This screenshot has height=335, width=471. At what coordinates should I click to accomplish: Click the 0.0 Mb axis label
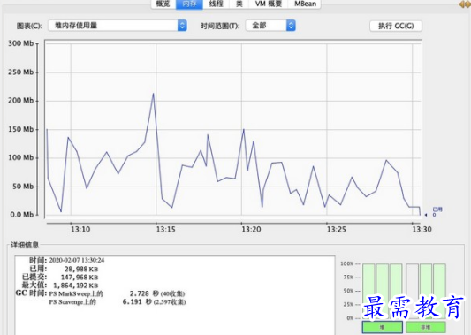coord(21,215)
